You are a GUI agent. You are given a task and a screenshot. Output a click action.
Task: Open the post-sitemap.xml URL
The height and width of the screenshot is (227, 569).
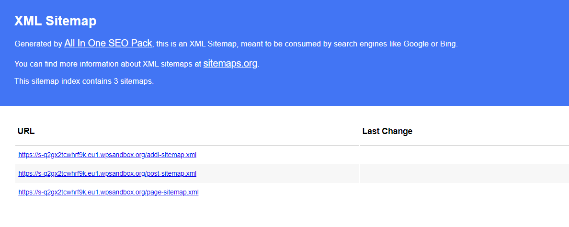pyautogui.click(x=107, y=173)
